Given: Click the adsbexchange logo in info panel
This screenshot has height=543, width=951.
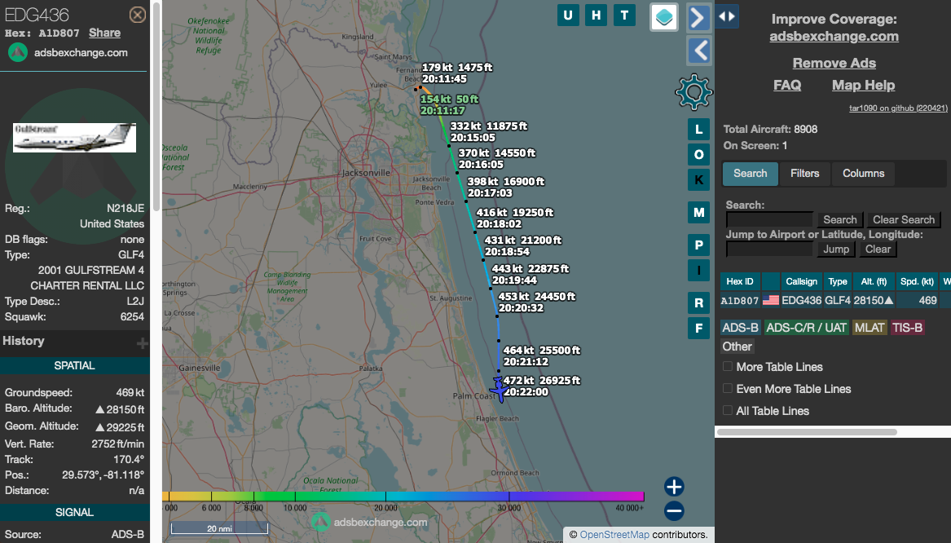Looking at the screenshot, I should (x=18, y=53).
